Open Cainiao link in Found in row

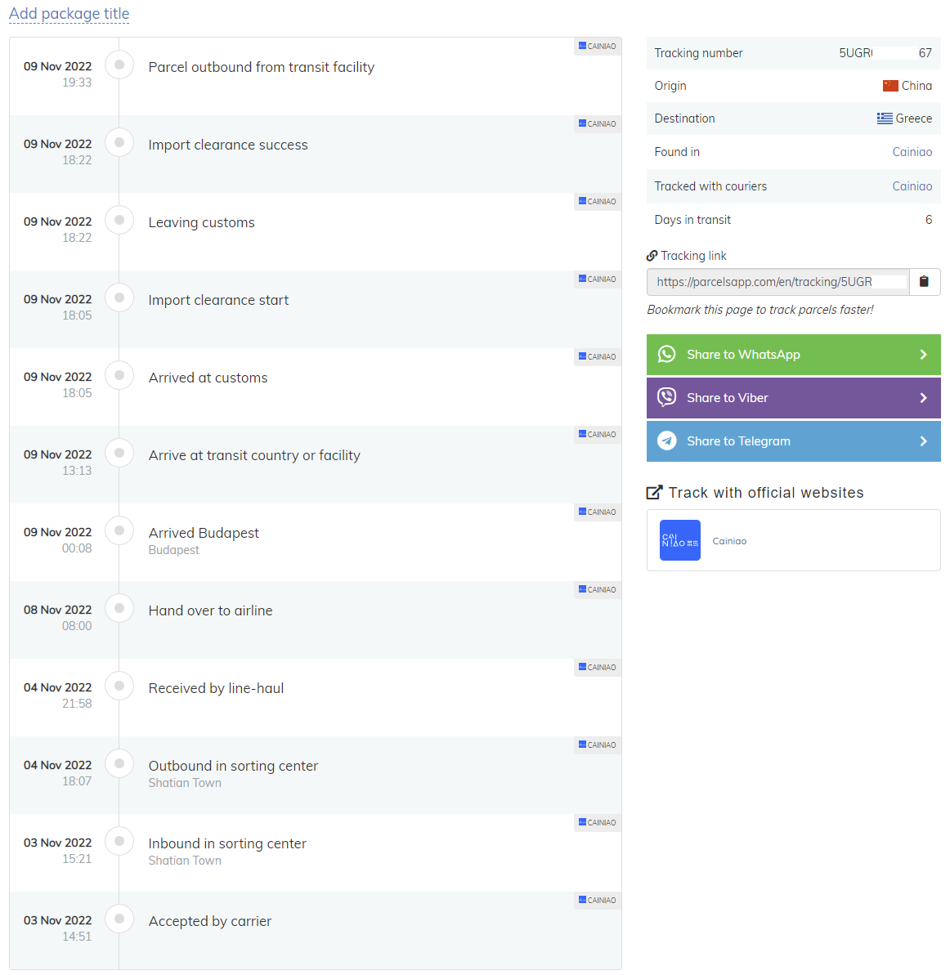(912, 152)
